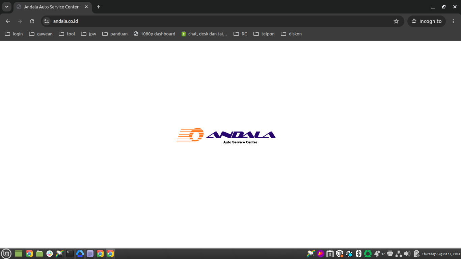Minimize the Chrome window
This screenshot has height=259, width=461.
click(433, 7)
